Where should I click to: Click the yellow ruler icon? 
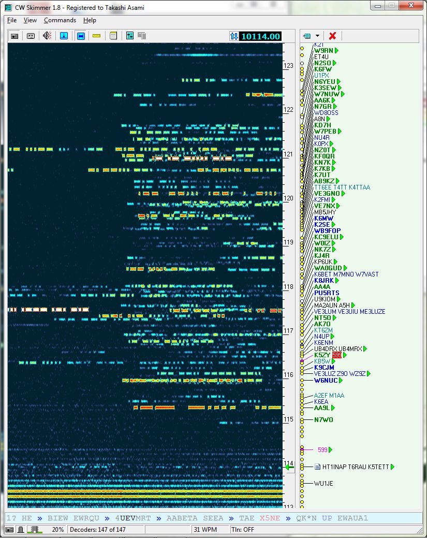click(96, 36)
